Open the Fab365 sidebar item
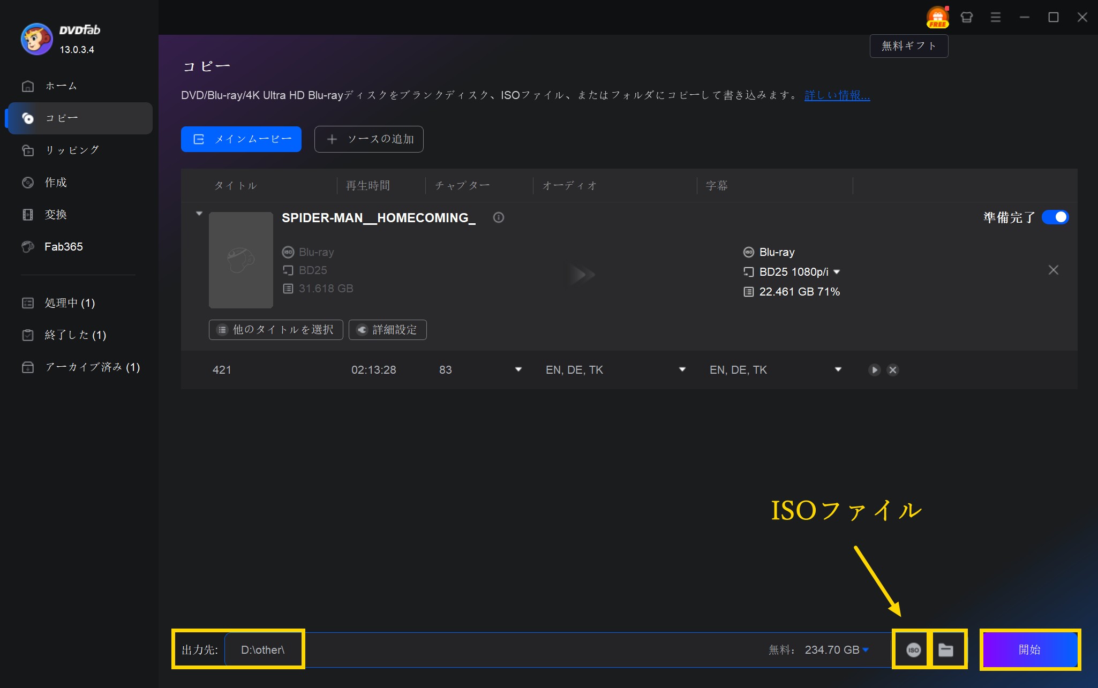1098x688 pixels. point(80,247)
